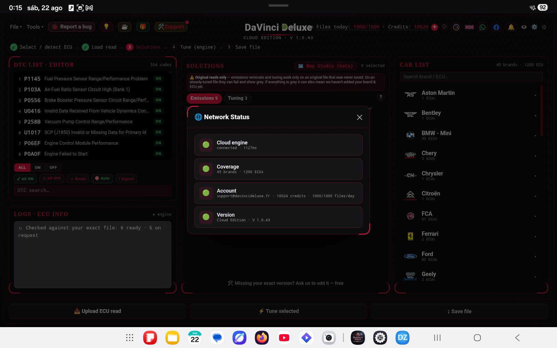Toggle ON switch for P0556
The height and width of the screenshot is (348, 557).
tap(158, 100)
